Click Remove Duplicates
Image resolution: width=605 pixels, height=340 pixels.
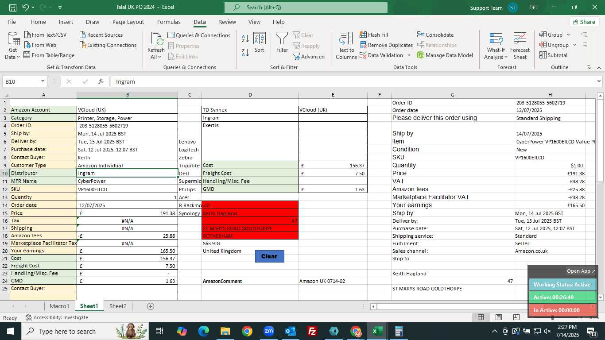click(386, 45)
